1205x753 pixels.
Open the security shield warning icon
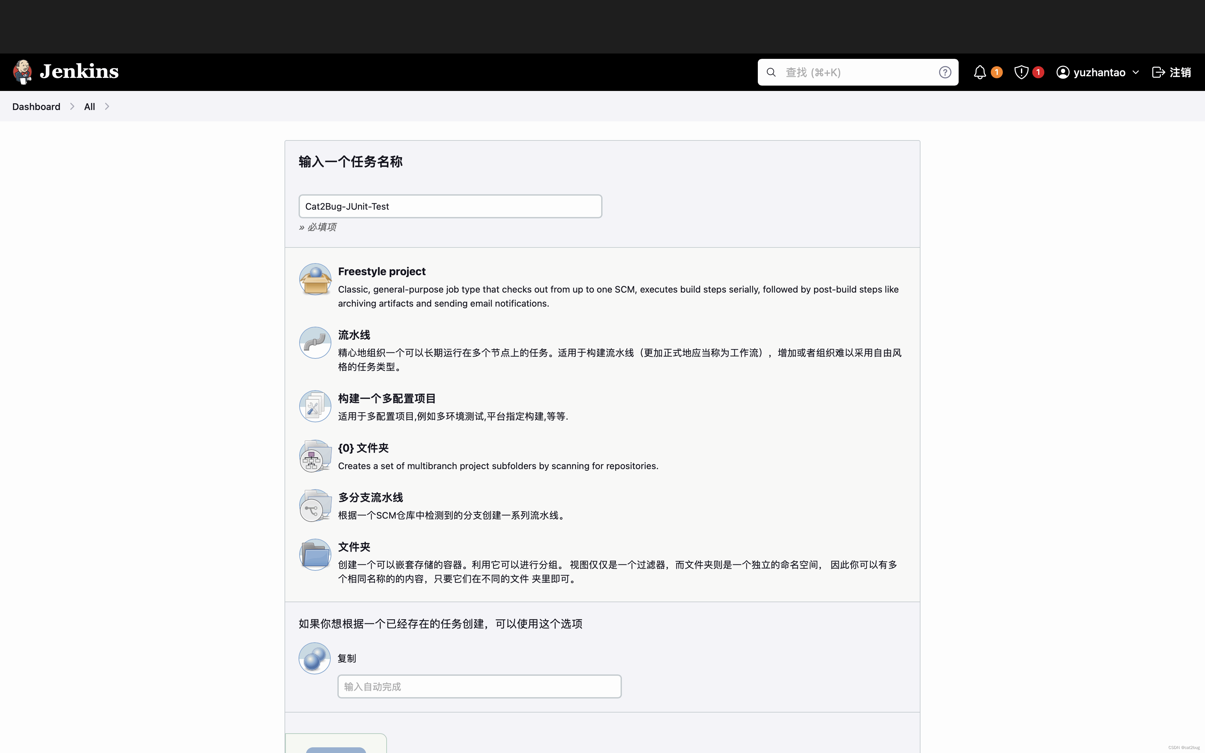[1021, 72]
